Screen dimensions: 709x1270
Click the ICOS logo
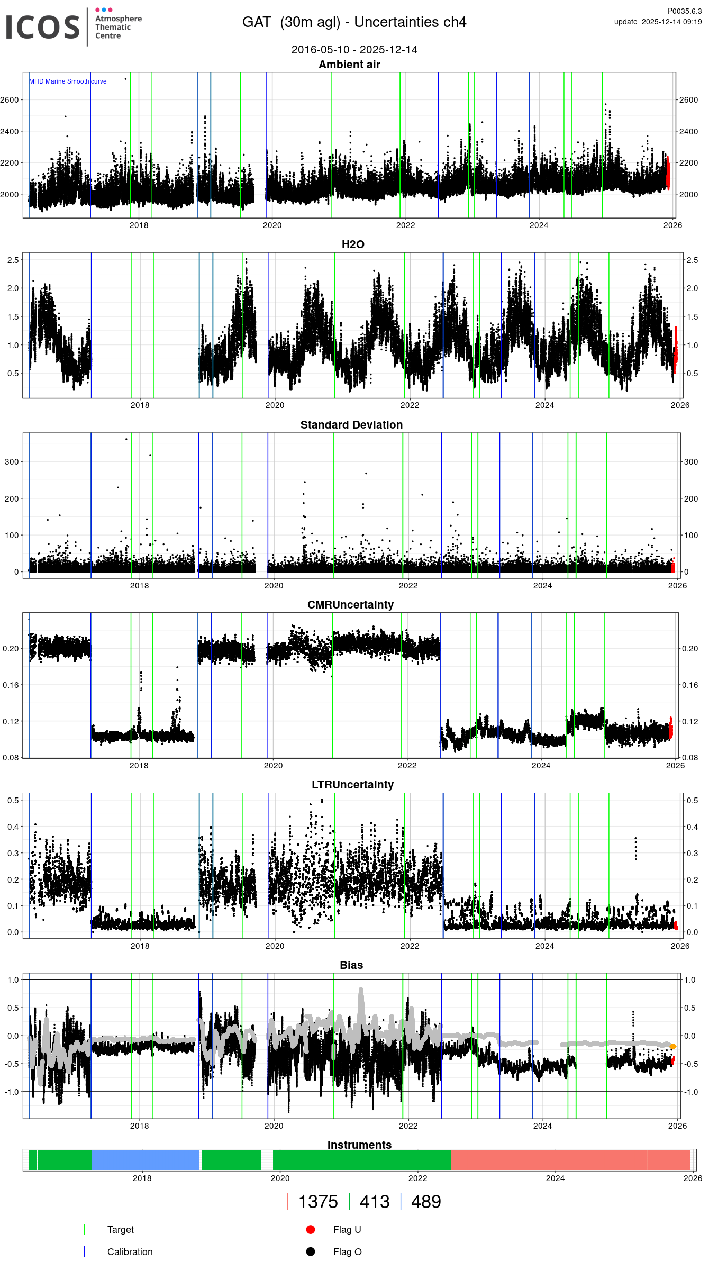[42, 27]
